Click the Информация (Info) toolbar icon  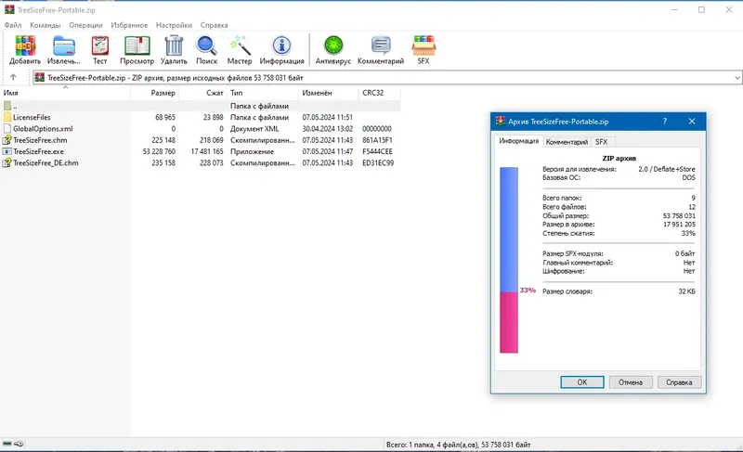282,45
